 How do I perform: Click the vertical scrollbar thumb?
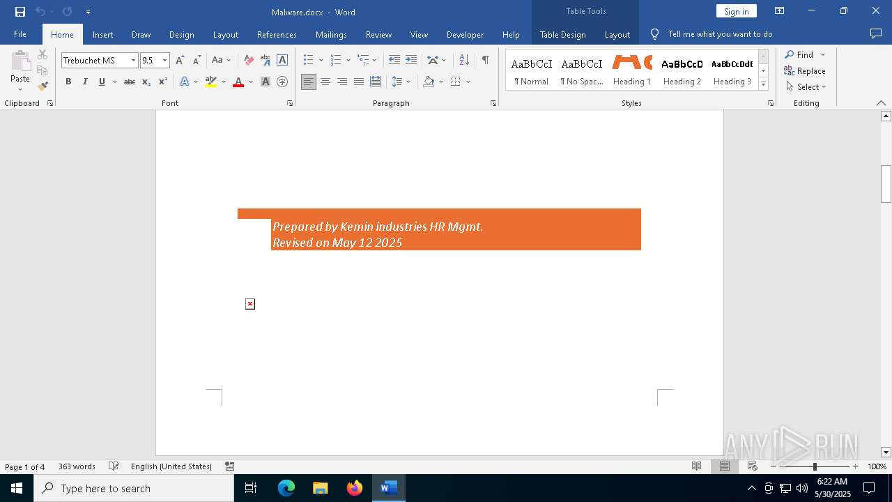pos(886,184)
